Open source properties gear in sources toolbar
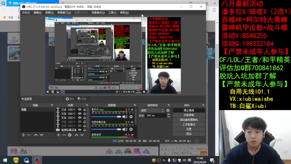Screen dimensions: 291x164 tap(69, 135)
